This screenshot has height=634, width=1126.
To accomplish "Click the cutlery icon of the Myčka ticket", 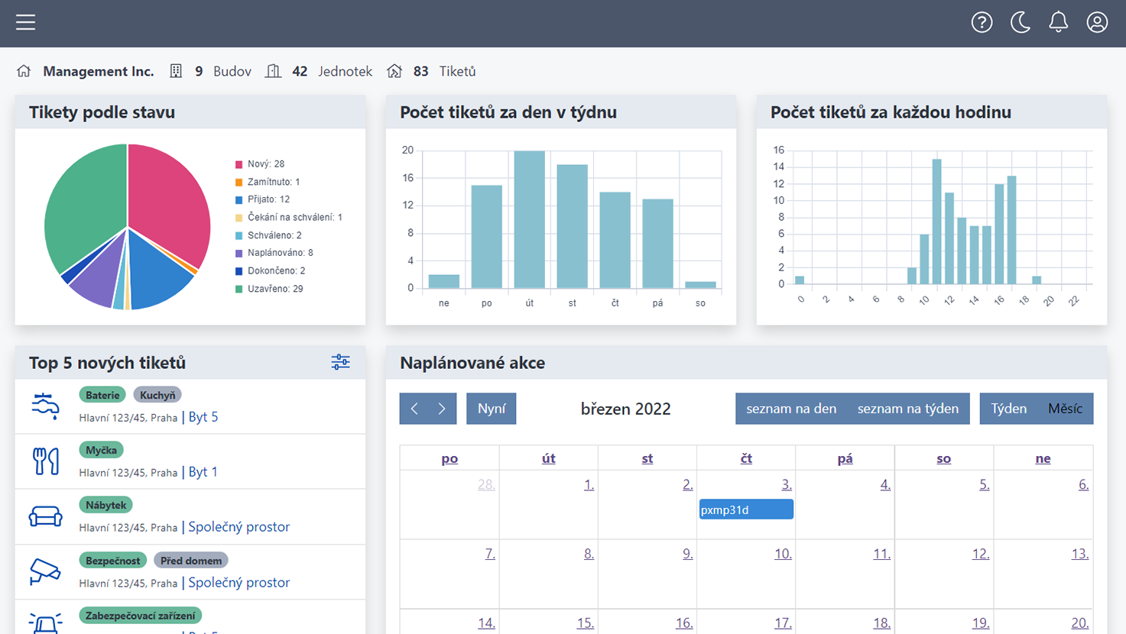I will coord(45,461).
